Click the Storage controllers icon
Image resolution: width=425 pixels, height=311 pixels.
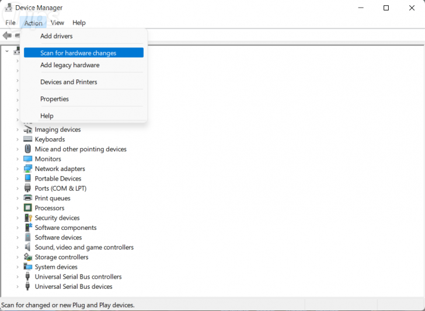click(27, 257)
